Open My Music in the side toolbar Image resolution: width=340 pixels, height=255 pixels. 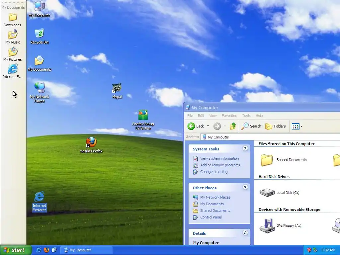pyautogui.click(x=13, y=37)
